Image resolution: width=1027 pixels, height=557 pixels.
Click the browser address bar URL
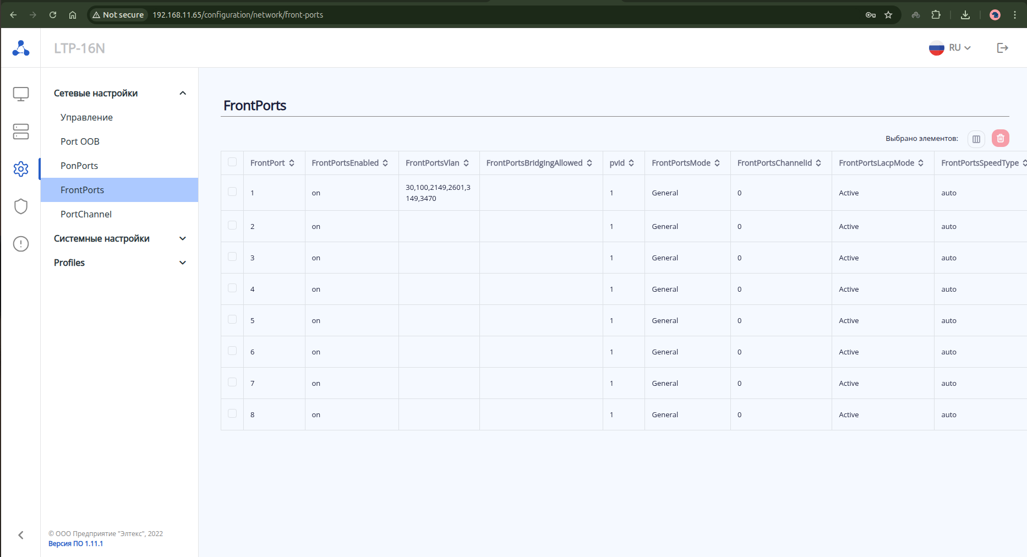click(x=238, y=15)
